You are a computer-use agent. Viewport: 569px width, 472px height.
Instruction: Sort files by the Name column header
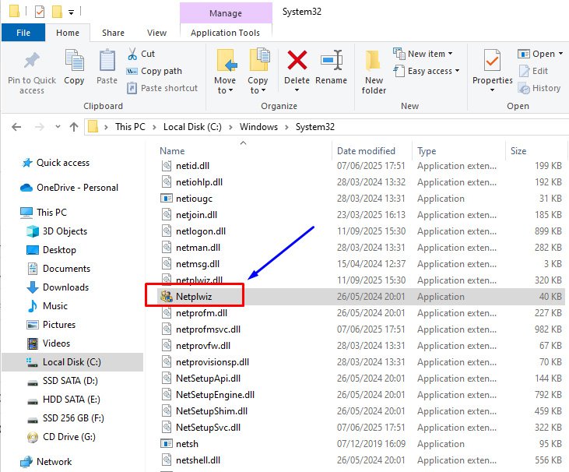click(172, 150)
